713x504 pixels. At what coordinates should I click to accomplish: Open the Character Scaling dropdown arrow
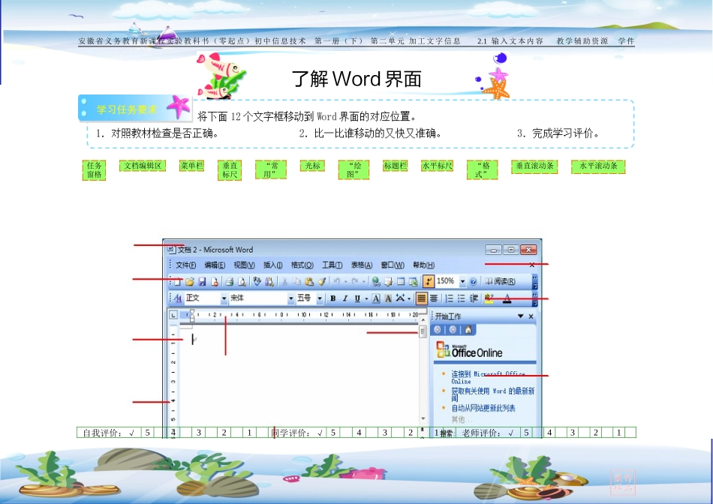pyautogui.click(x=409, y=298)
